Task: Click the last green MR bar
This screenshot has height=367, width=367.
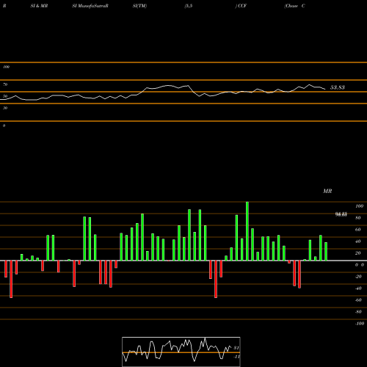Action: pos(326,252)
